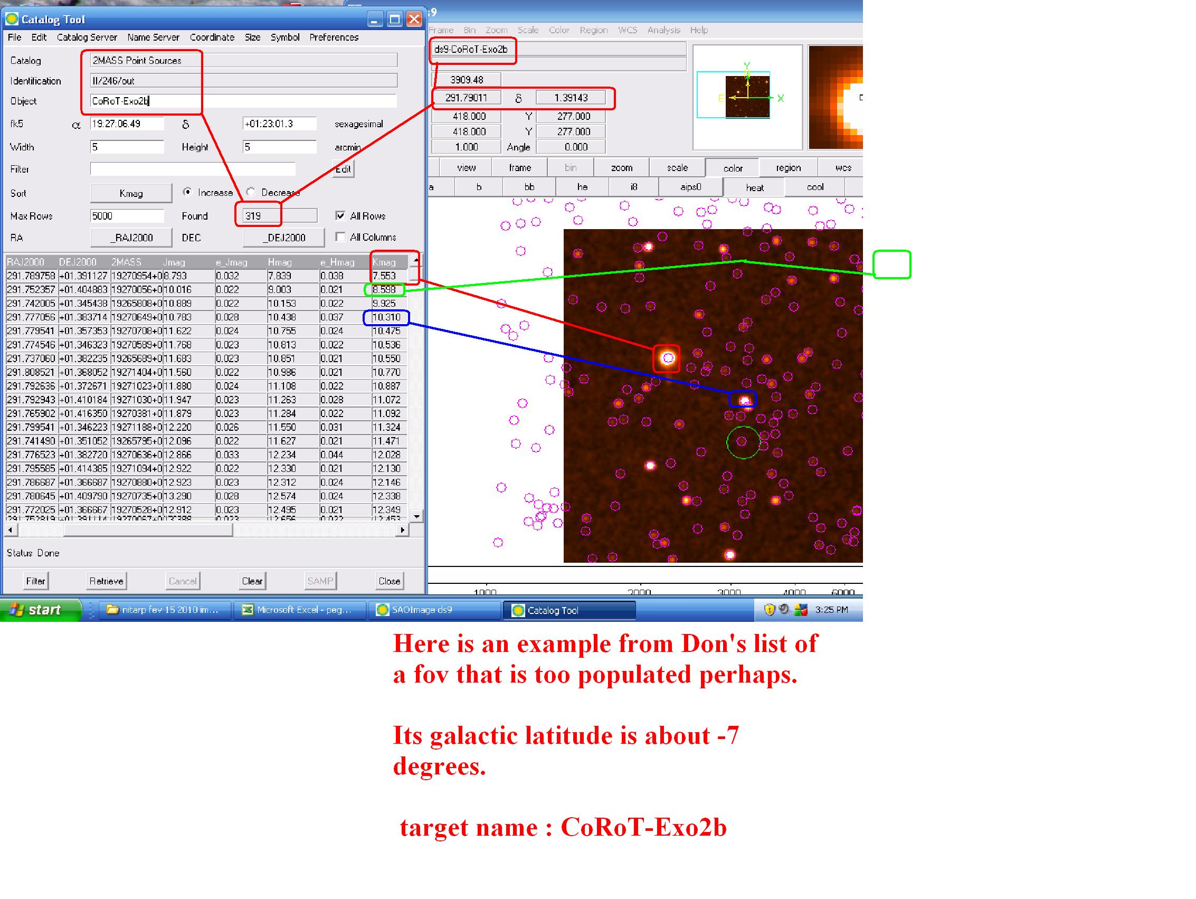This screenshot has width=1196, height=899.
Task: Click the Windows start button
Action: (x=41, y=611)
